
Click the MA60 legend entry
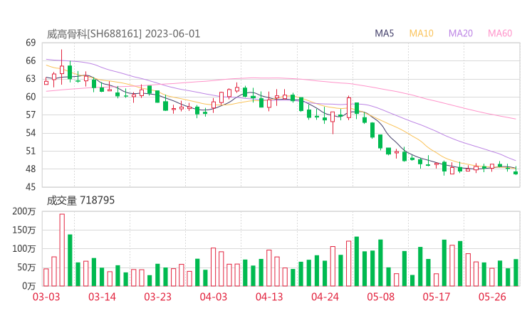[x=500, y=33]
